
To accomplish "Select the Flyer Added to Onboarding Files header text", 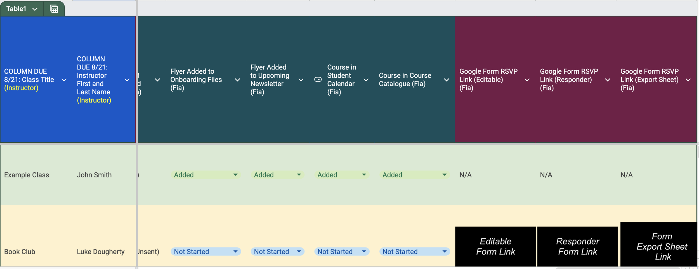I will click(x=196, y=80).
